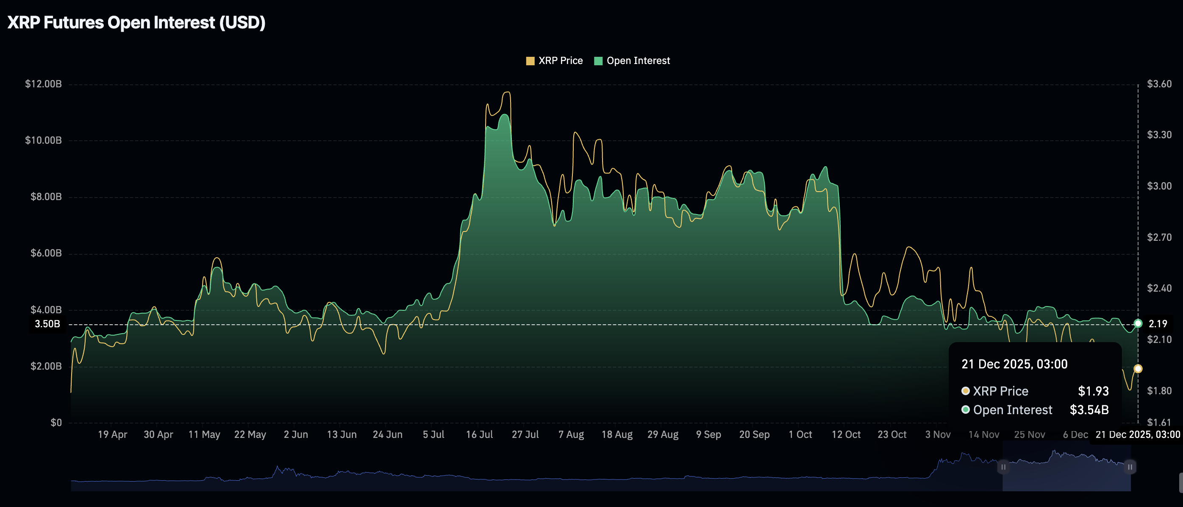Click the 21 Dec 2025, 03:00 tooltip header
Screen dimensions: 1183x507
point(1014,364)
